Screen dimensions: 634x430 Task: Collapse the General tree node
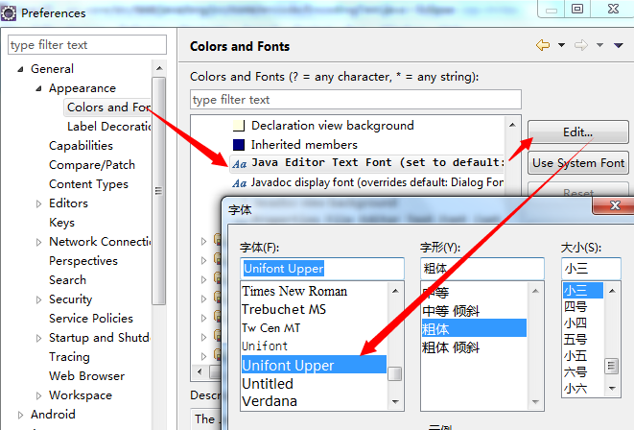tap(19, 69)
